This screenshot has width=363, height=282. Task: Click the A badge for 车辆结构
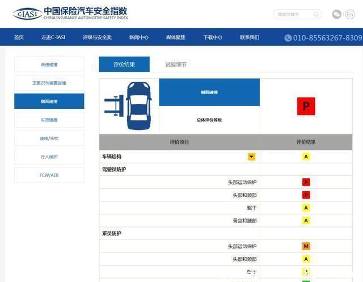tap(306, 157)
